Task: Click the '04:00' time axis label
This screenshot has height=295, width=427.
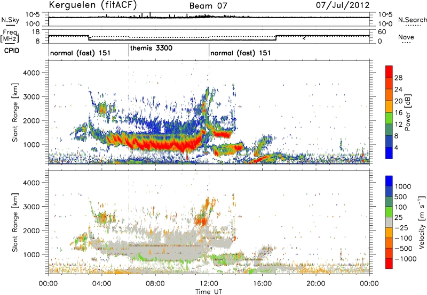Action: 101,284
